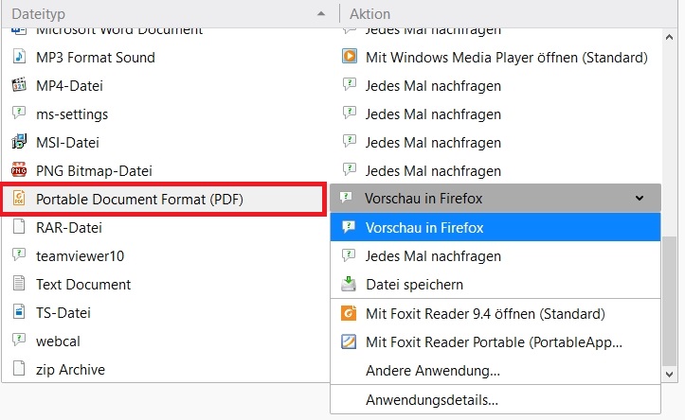685x420 pixels.
Task: Click the Windows Media Player icon
Action: click(349, 57)
